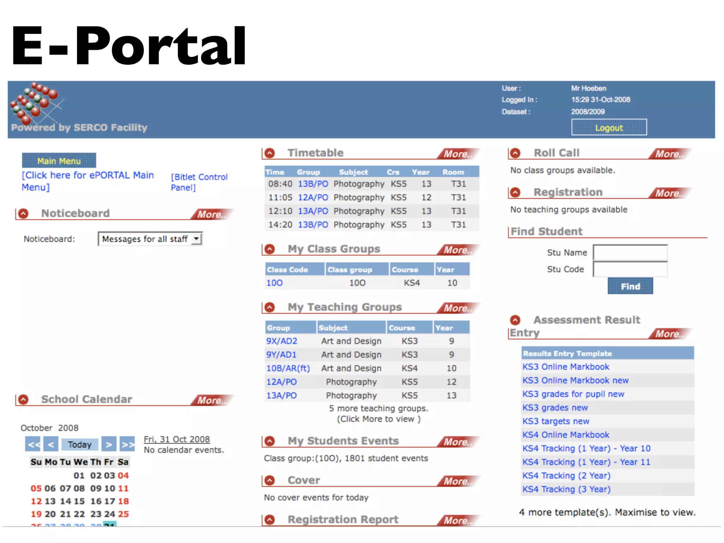The height and width of the screenshot is (543, 724).
Task: Collapse the Cover panel red icon
Action: tap(270, 480)
